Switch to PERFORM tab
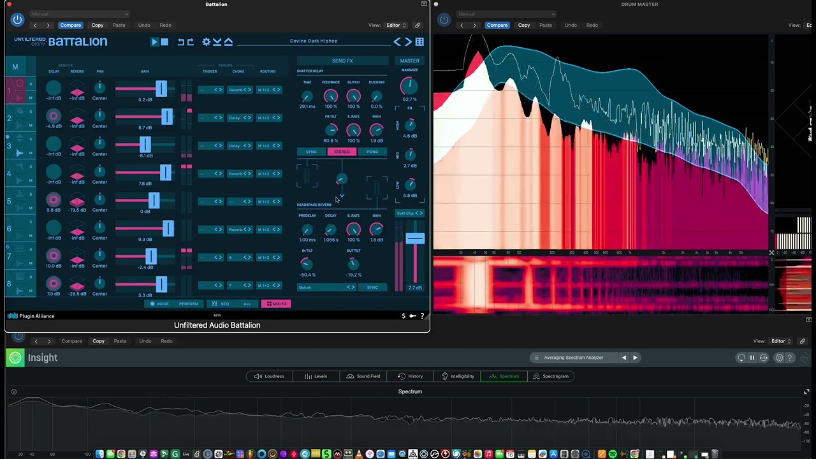 (x=189, y=304)
